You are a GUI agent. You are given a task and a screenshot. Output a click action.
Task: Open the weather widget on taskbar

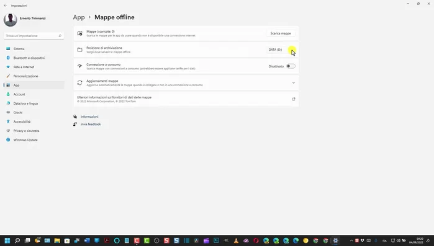(x=37, y=240)
